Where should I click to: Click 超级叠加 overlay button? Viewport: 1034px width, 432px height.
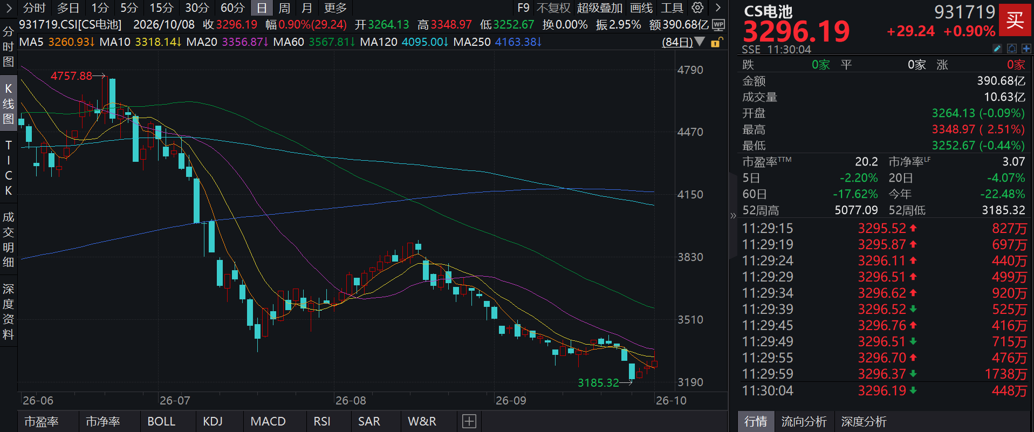coord(600,8)
